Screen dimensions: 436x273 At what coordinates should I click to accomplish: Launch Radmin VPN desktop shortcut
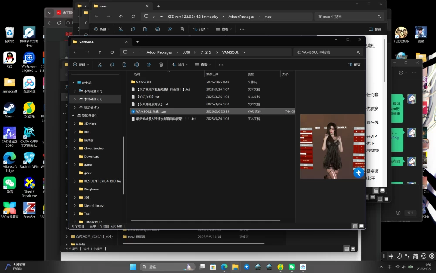tap(29, 160)
